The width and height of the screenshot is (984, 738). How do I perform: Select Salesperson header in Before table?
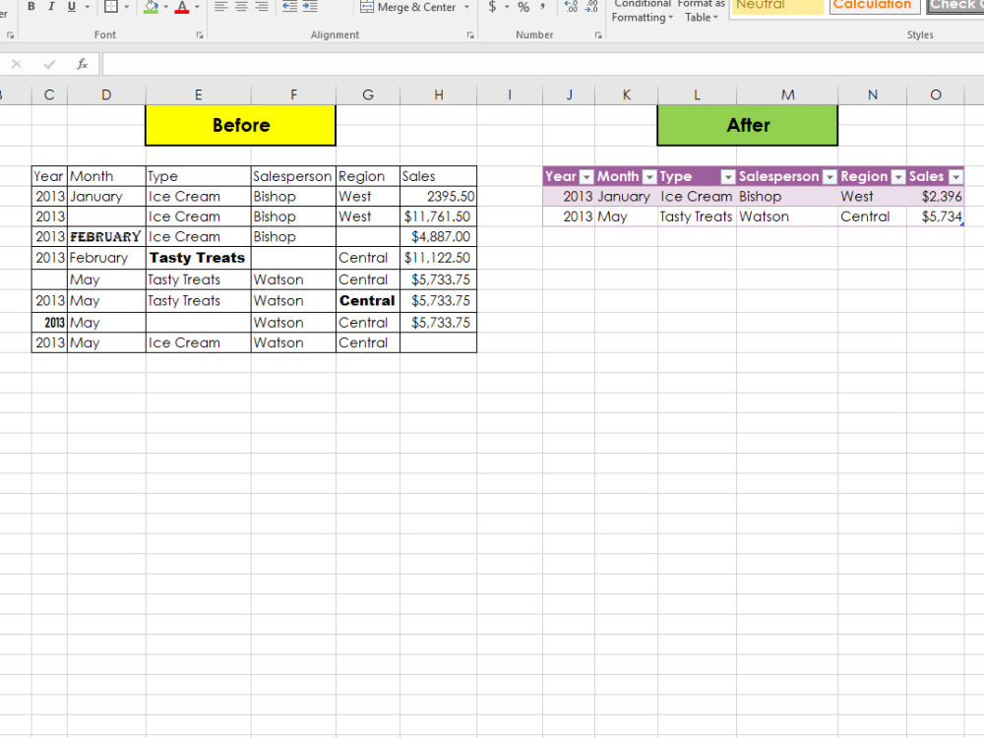click(x=293, y=176)
